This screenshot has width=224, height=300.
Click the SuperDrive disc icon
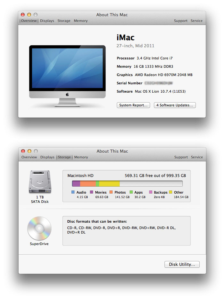pos(39,228)
